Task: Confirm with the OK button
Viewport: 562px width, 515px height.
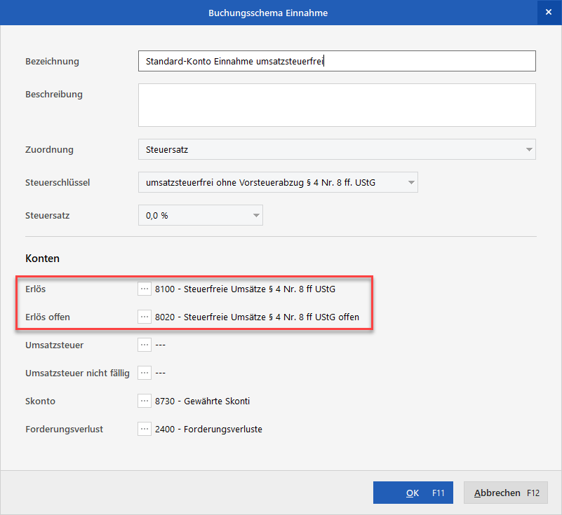Action: [x=413, y=493]
